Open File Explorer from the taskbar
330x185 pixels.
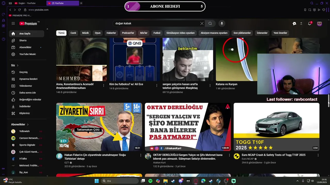(166, 181)
